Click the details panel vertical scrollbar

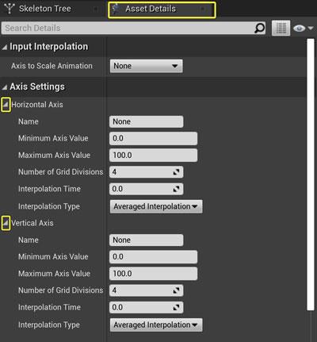click(x=311, y=175)
